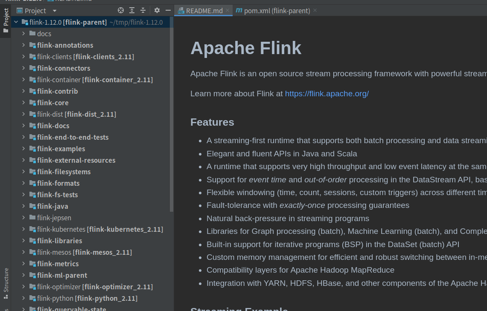Click the Select Opened File locate icon
Viewport: 487px width, 311px height.
[x=121, y=11]
